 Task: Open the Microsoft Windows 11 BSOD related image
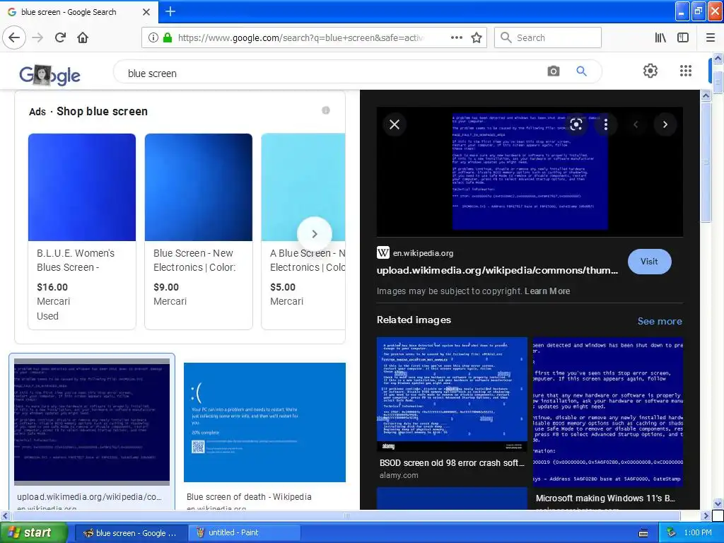click(x=608, y=412)
